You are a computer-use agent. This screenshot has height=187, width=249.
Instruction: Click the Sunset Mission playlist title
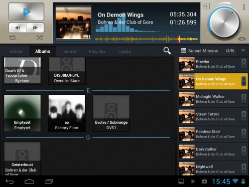coord(203,51)
